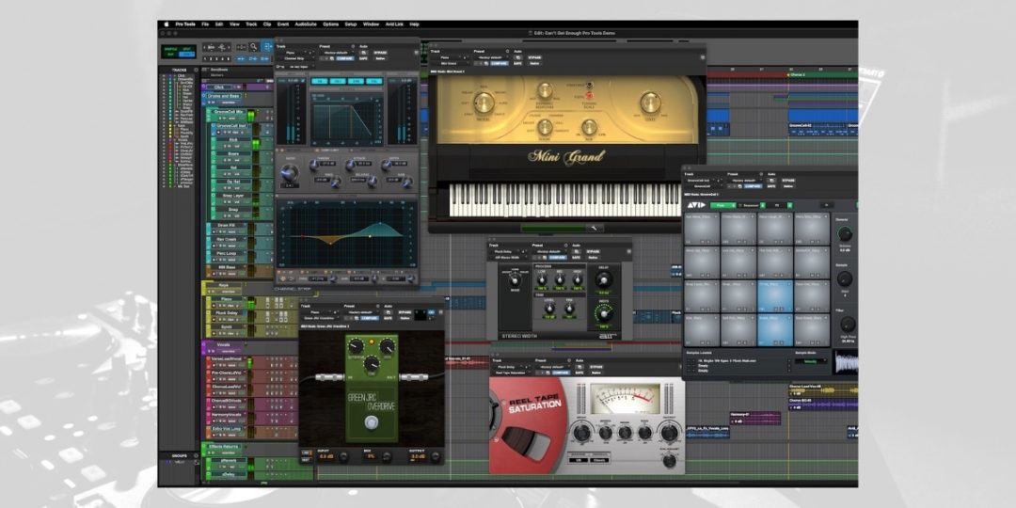The height and width of the screenshot is (508, 1016).
Task: Select the Kick track name
Action: (x=233, y=140)
